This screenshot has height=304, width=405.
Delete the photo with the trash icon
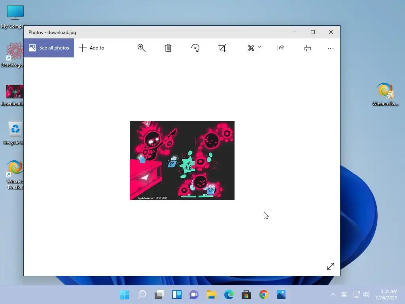click(168, 48)
